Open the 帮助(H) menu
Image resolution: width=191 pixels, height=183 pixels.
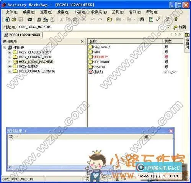pyautogui.click(x=152, y=12)
